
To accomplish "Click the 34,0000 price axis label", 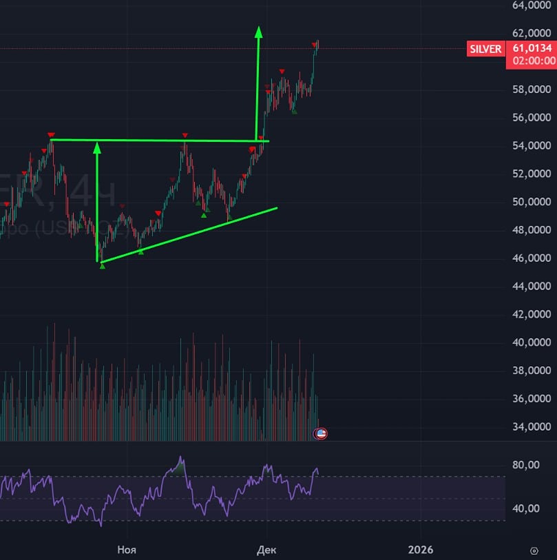I will click(x=532, y=427).
